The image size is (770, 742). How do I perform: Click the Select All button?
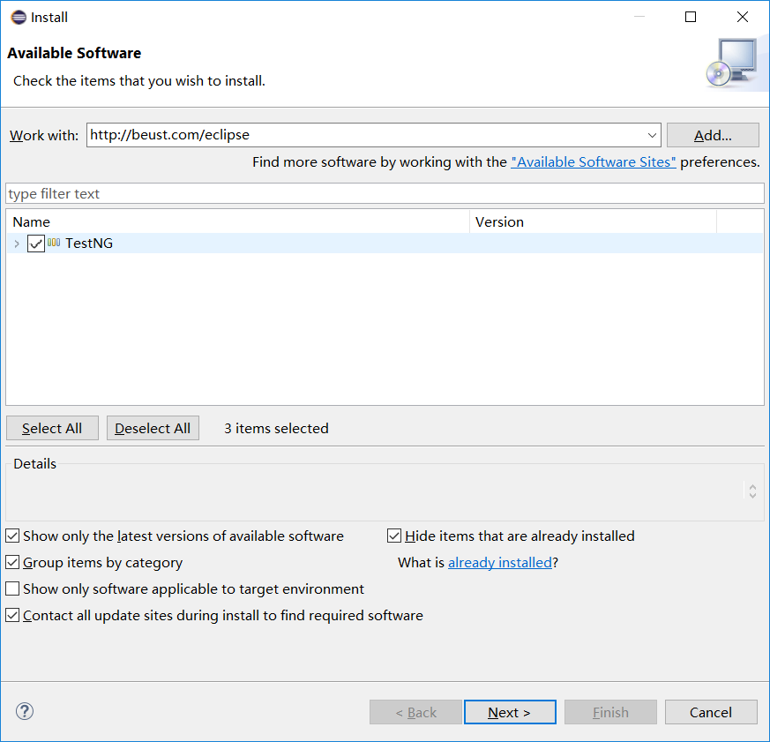tap(52, 428)
